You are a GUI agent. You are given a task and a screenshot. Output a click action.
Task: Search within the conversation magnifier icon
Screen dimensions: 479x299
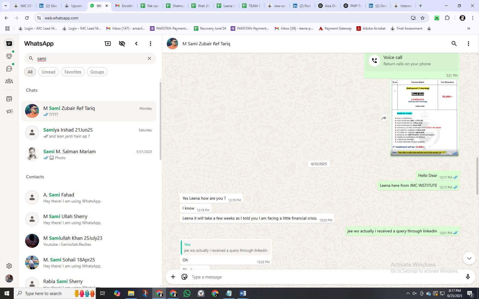point(454,44)
